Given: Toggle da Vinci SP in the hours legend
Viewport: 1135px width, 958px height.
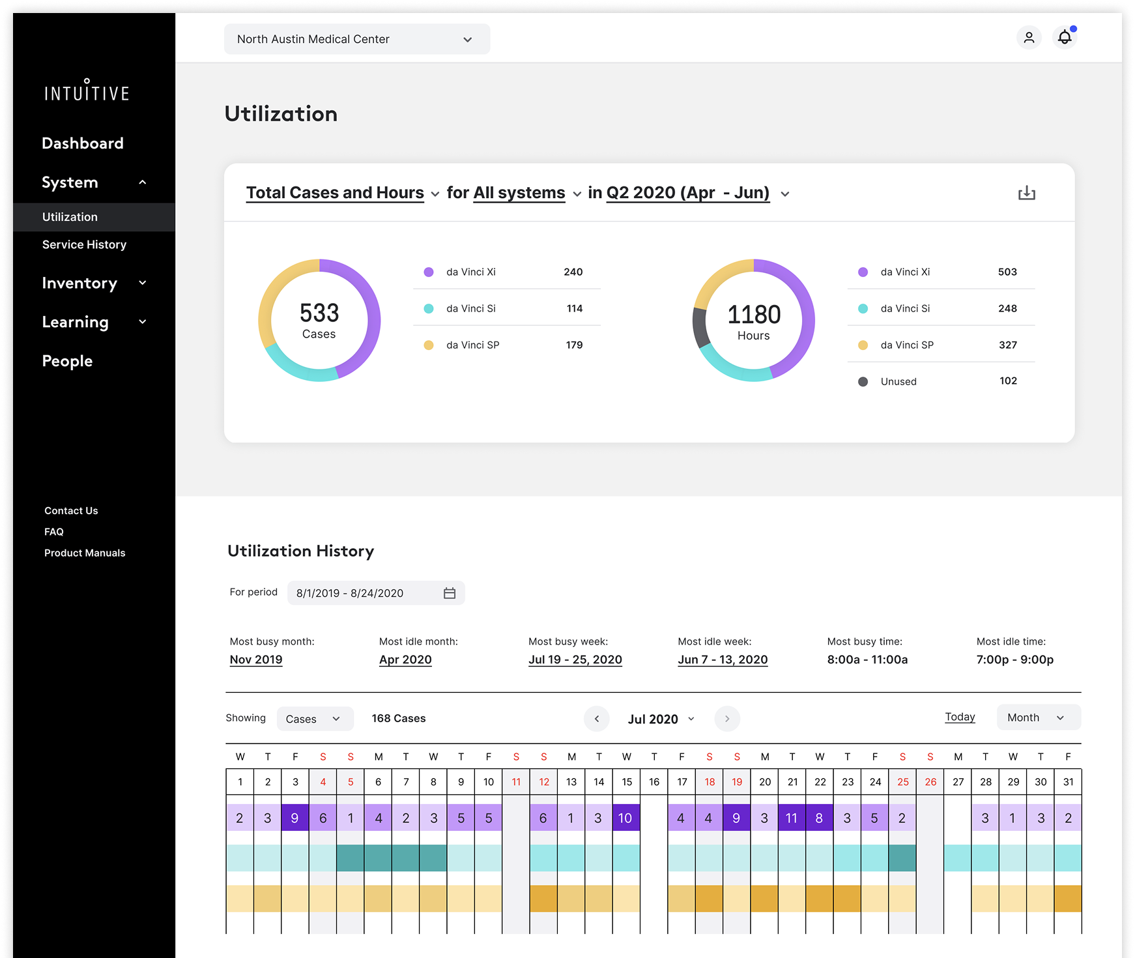Looking at the screenshot, I should [x=907, y=345].
